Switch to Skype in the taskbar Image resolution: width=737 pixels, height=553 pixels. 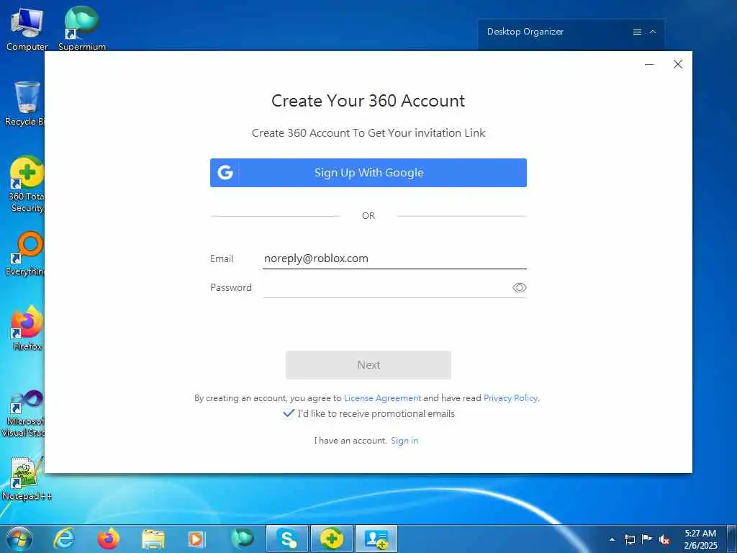(286, 539)
